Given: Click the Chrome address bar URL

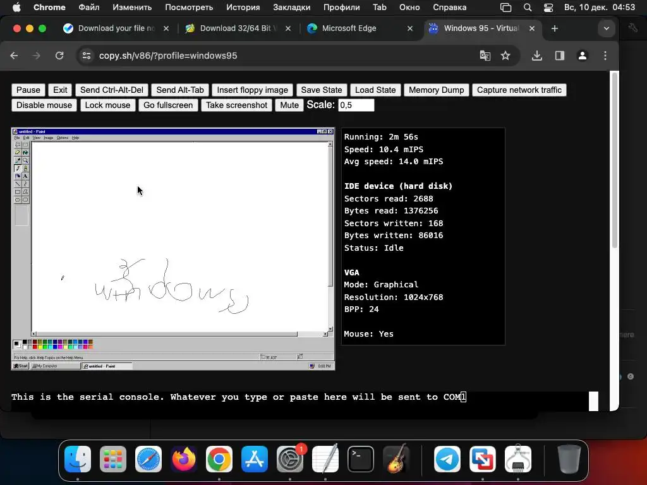Looking at the screenshot, I should pos(168,56).
